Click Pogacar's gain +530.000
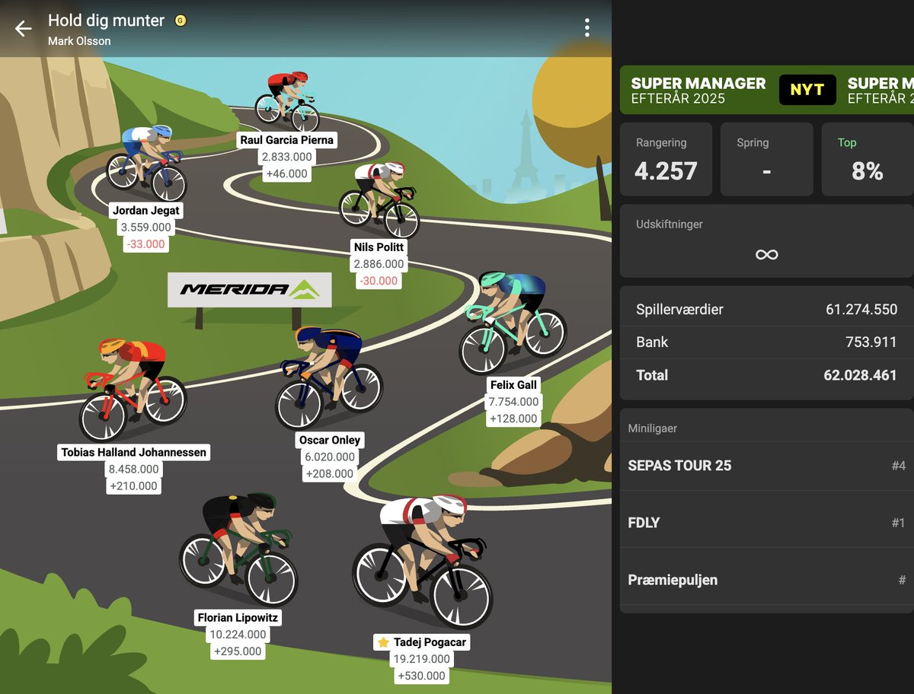The image size is (914, 694). [x=421, y=676]
